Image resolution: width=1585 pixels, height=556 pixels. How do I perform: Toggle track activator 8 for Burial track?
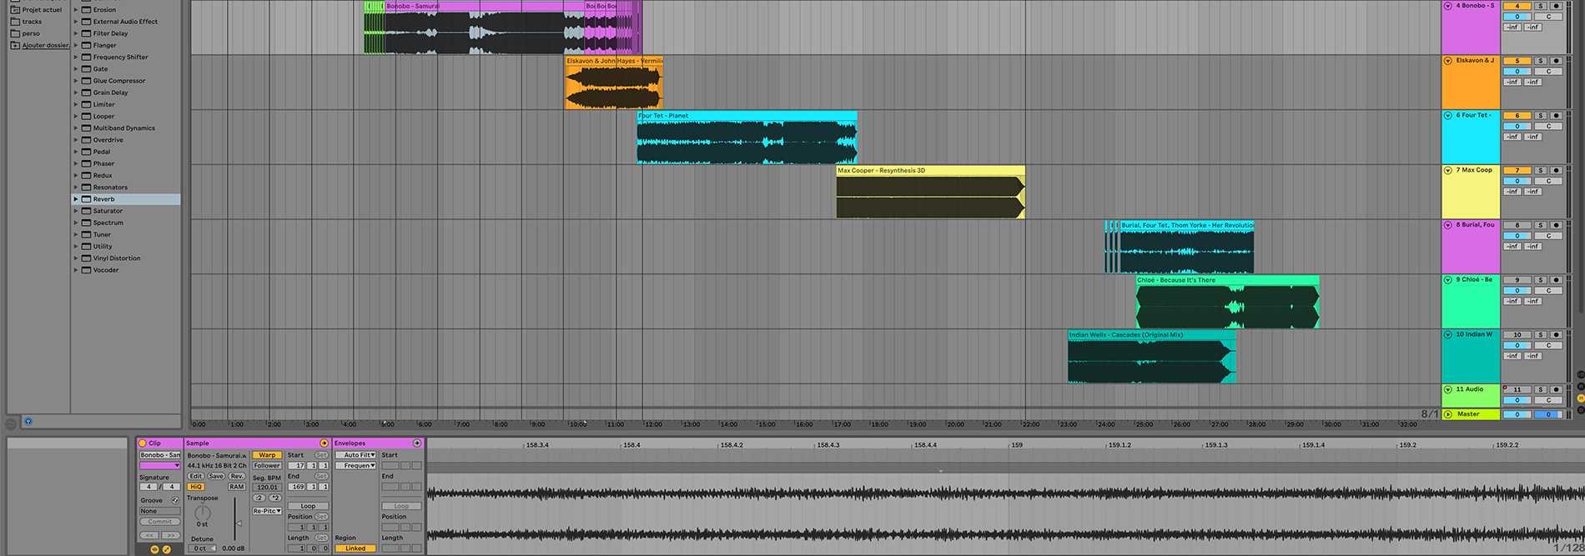(1517, 225)
